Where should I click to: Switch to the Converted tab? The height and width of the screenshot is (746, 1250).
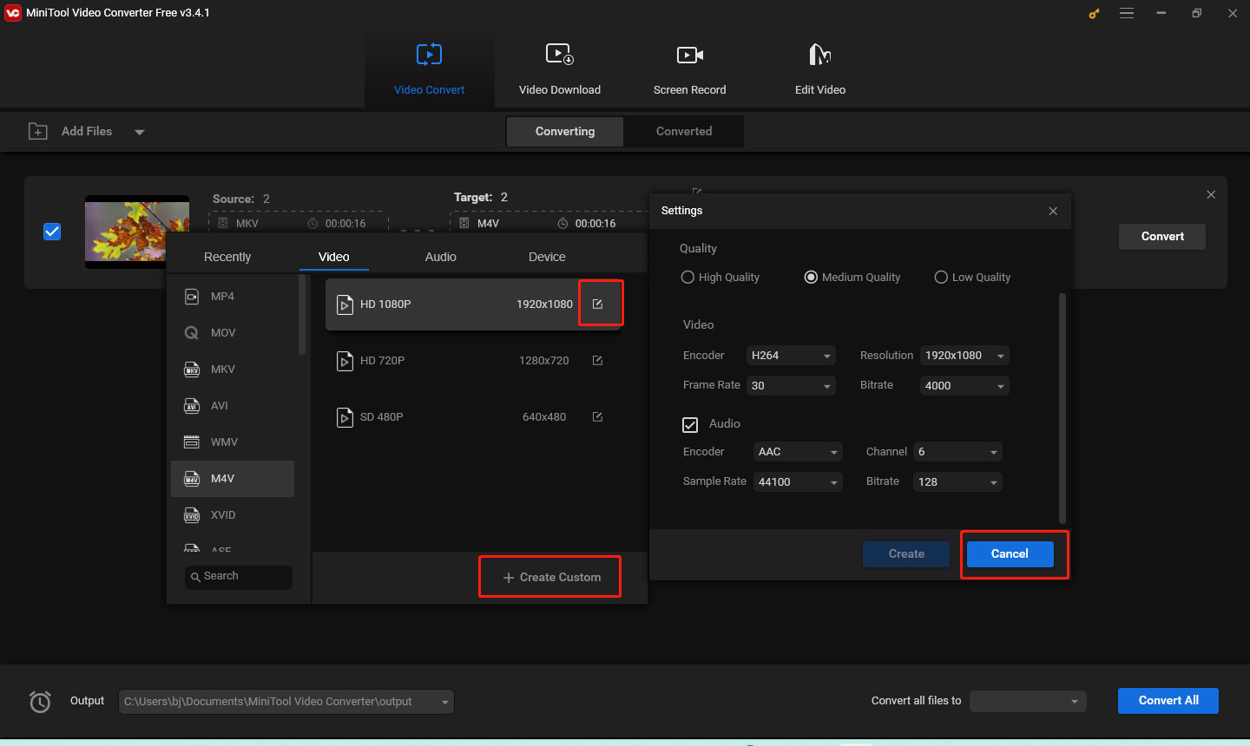(x=684, y=132)
